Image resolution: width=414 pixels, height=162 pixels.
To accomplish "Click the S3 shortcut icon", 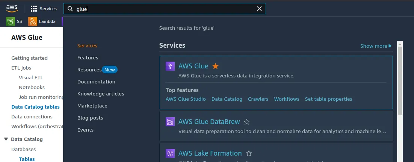I will [11, 21].
